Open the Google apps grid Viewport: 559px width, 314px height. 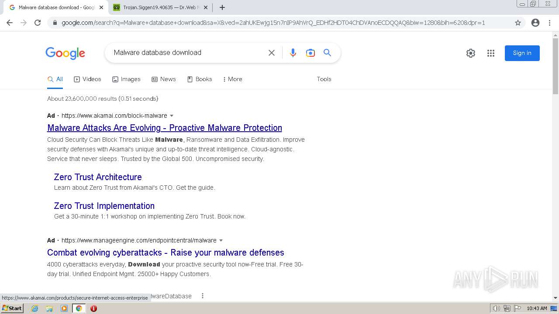click(491, 53)
